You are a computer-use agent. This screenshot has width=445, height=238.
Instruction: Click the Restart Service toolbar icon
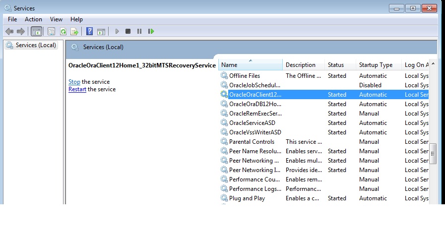151,31
